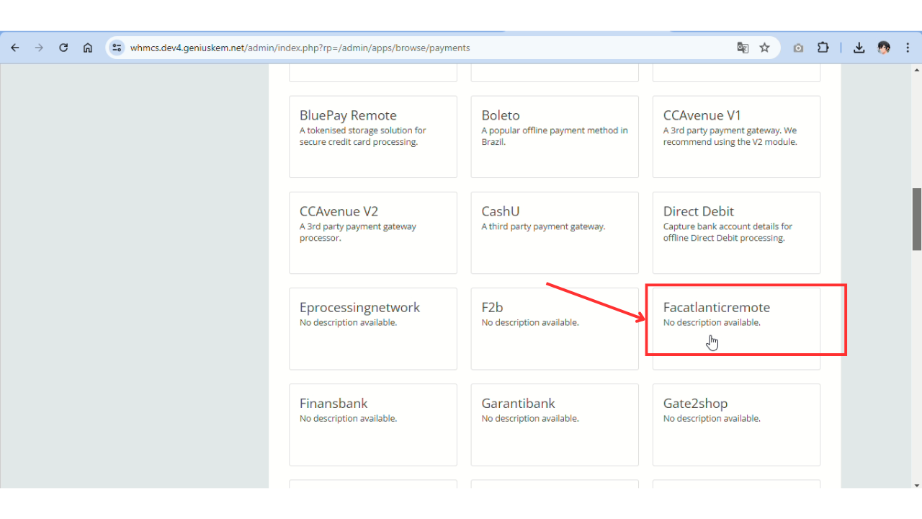Open the Gate2shop gateway card

[x=736, y=425]
